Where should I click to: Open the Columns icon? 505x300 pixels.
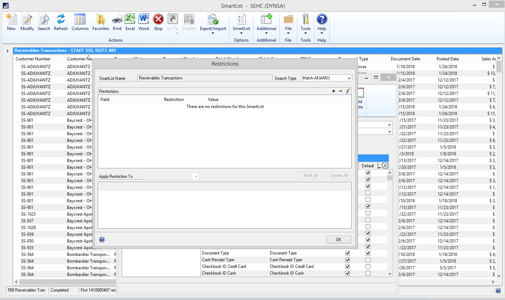(80, 19)
